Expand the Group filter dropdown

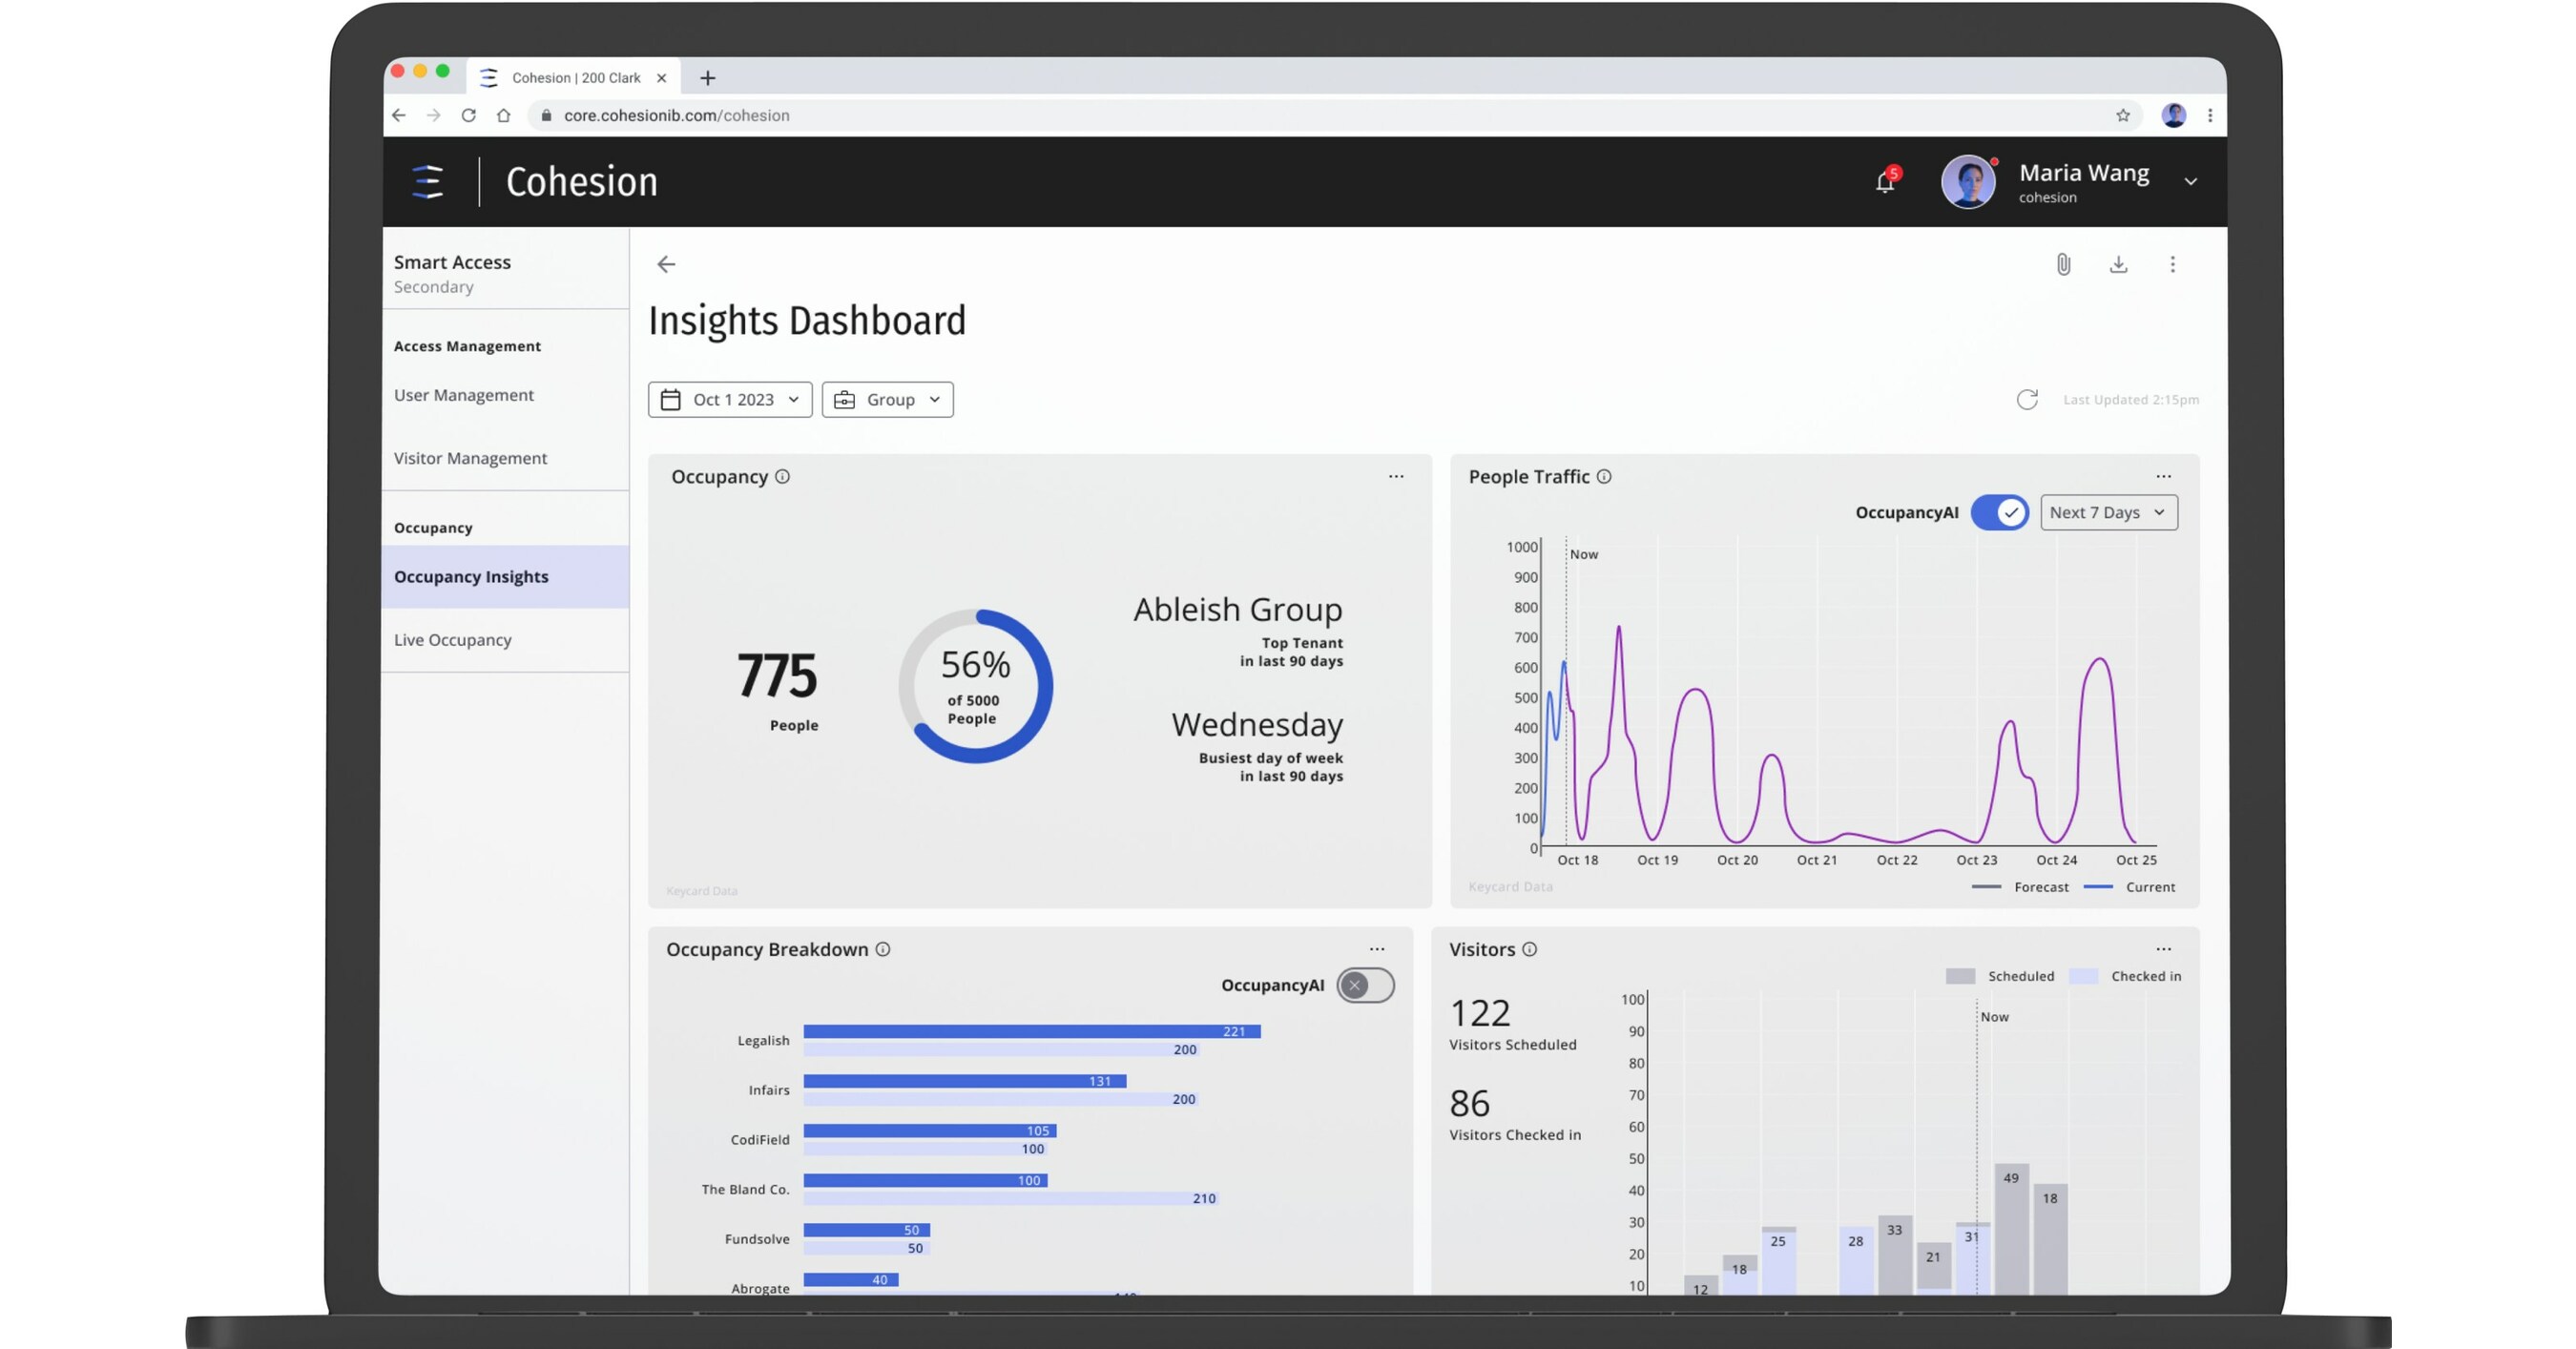pos(887,399)
